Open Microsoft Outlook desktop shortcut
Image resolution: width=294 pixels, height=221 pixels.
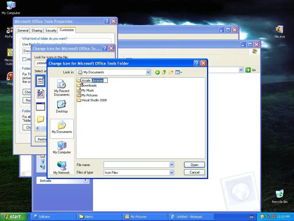pyautogui.click(x=9, y=57)
